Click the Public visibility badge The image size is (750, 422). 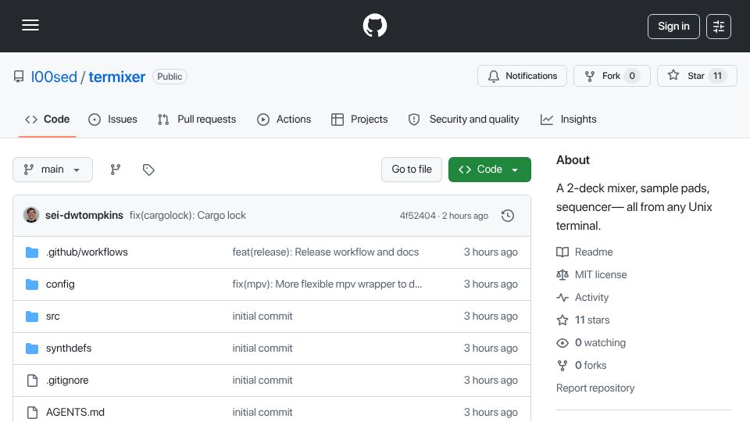pyautogui.click(x=170, y=77)
